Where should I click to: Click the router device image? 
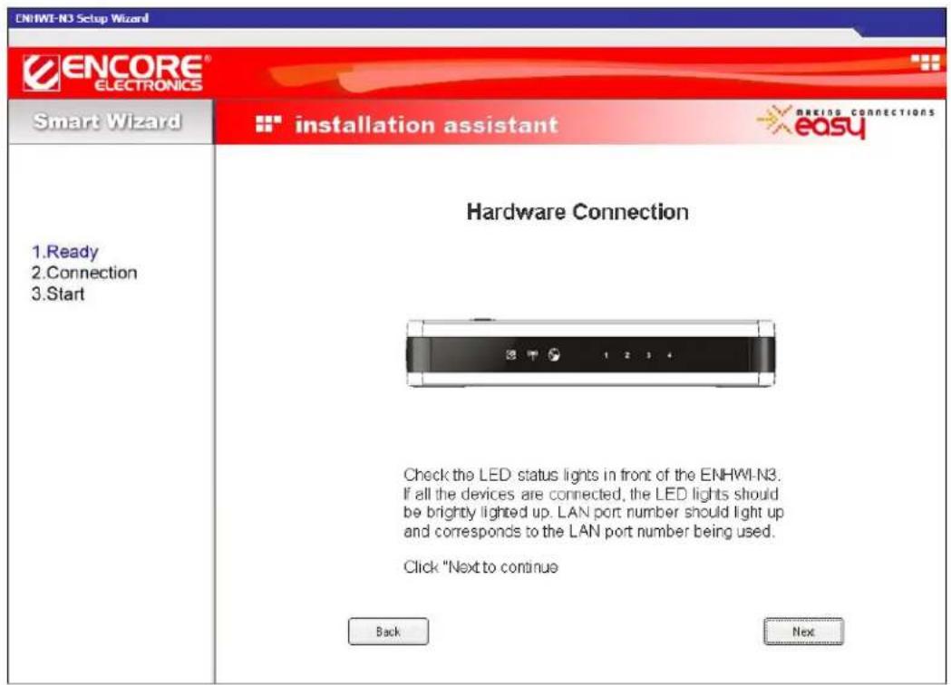tap(590, 353)
